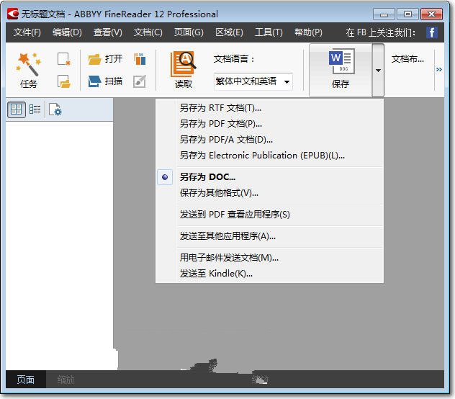455x399 pixels.
Task: Open the 工具(T) menu
Action: (x=269, y=32)
